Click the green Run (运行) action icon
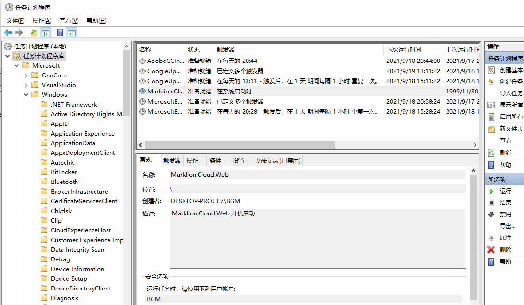 (x=491, y=191)
